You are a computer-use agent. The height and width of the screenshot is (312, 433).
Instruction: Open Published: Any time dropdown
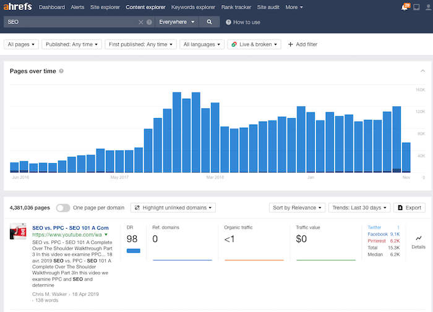click(72, 44)
